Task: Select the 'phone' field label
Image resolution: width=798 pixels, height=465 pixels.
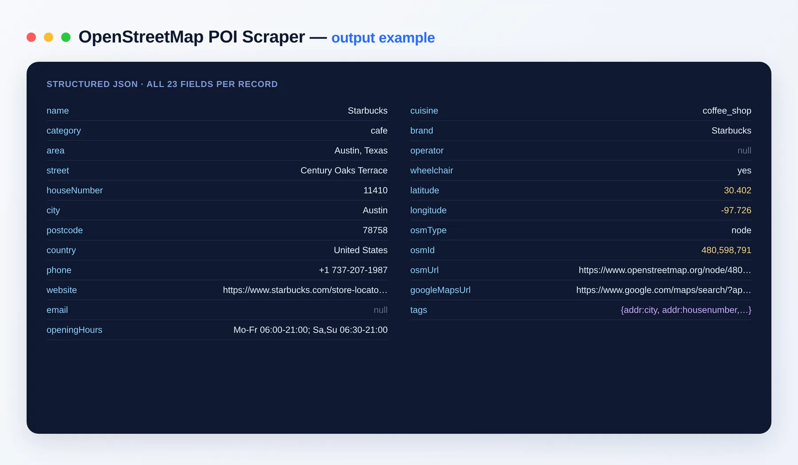Action: coord(59,270)
